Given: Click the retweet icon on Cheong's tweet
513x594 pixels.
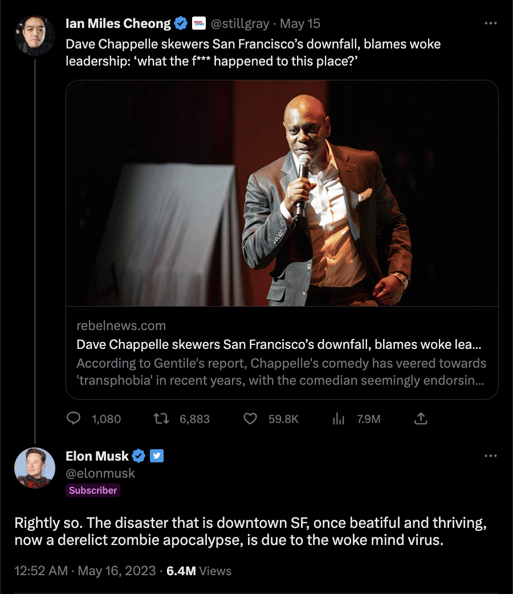Looking at the screenshot, I should point(162,419).
